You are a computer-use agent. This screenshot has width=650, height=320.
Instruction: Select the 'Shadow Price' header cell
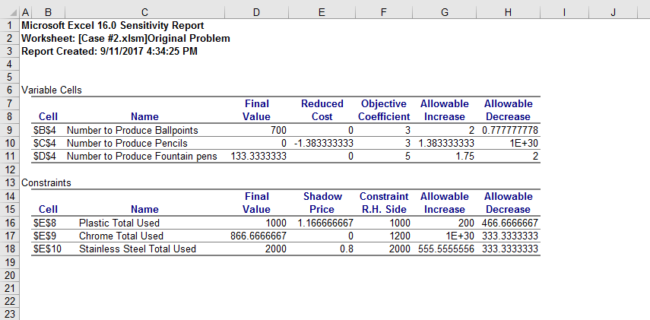pyautogui.click(x=322, y=203)
